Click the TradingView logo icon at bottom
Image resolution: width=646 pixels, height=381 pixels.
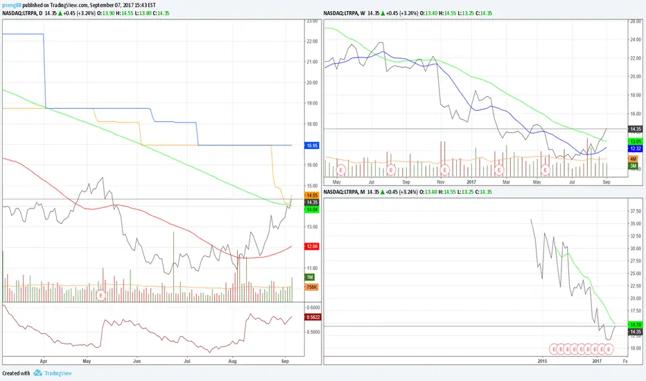38,373
